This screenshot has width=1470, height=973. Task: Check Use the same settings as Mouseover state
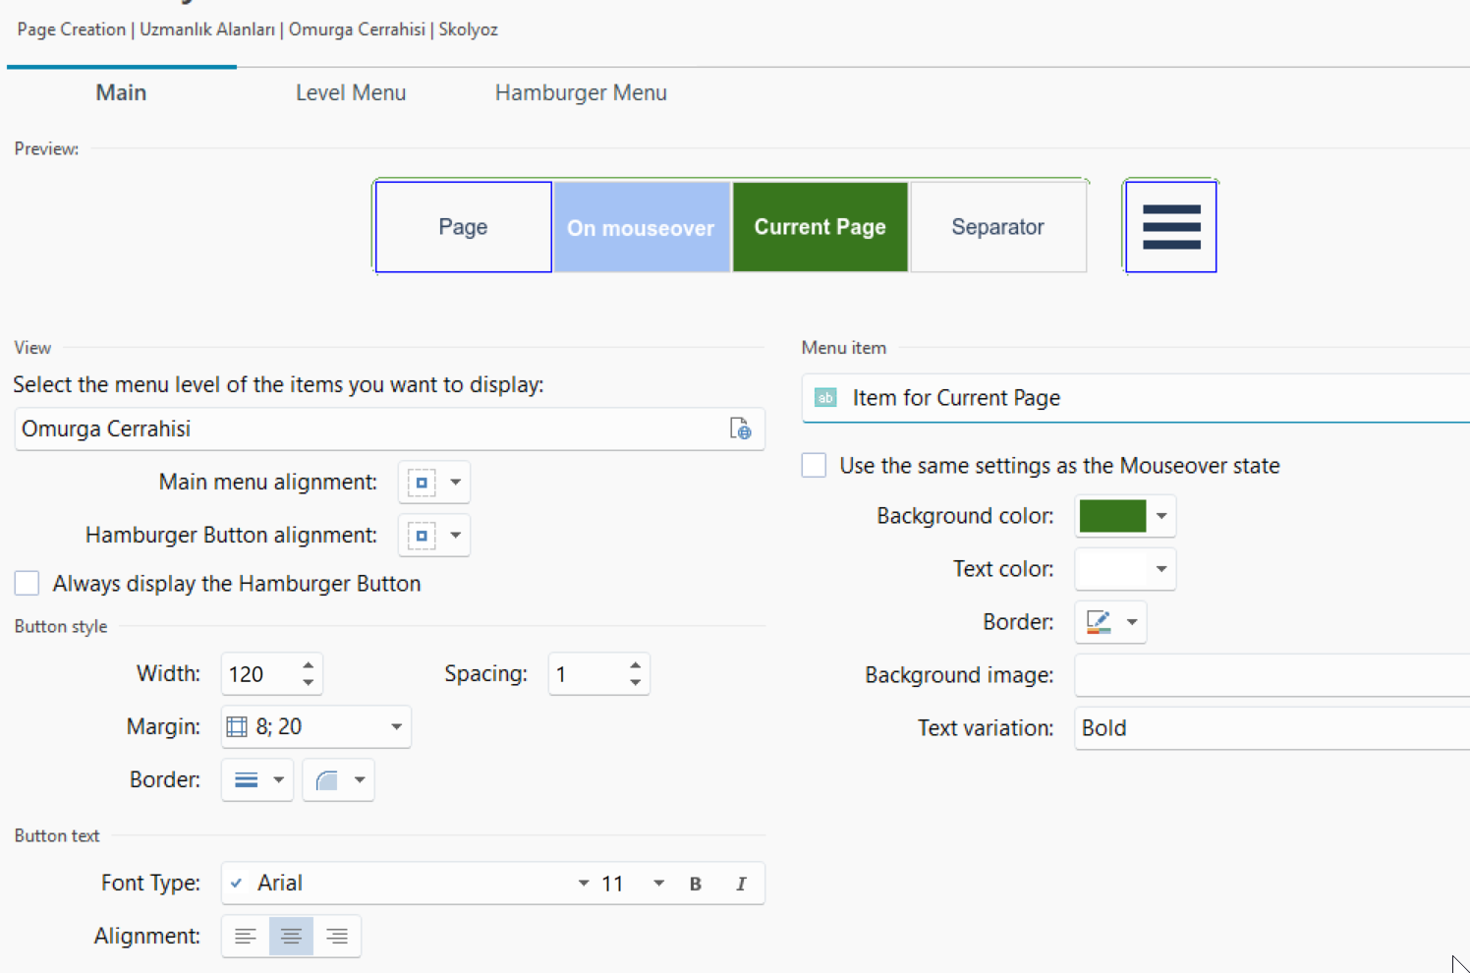click(x=815, y=465)
